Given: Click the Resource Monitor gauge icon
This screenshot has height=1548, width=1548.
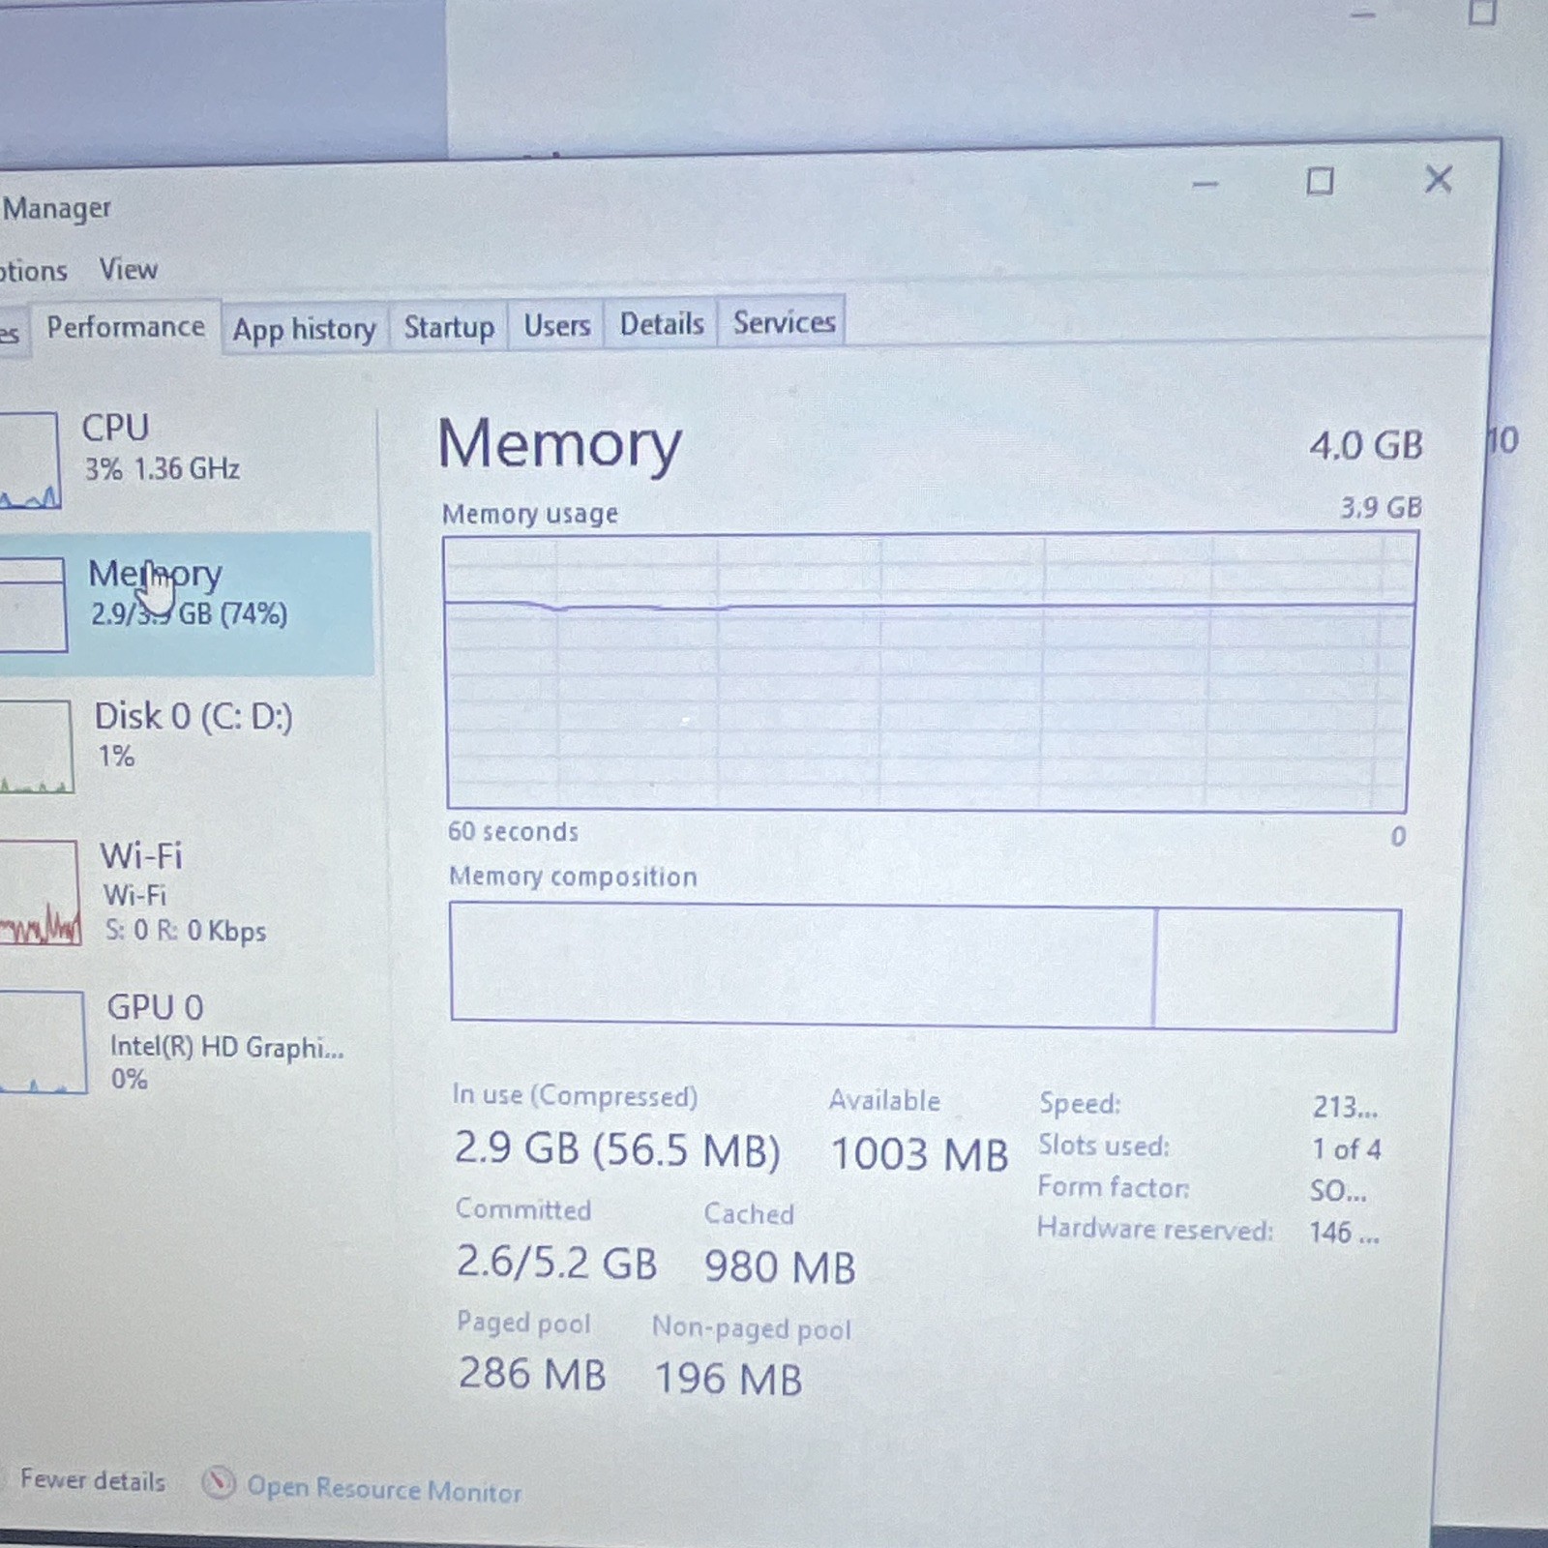Looking at the screenshot, I should 219,1482.
